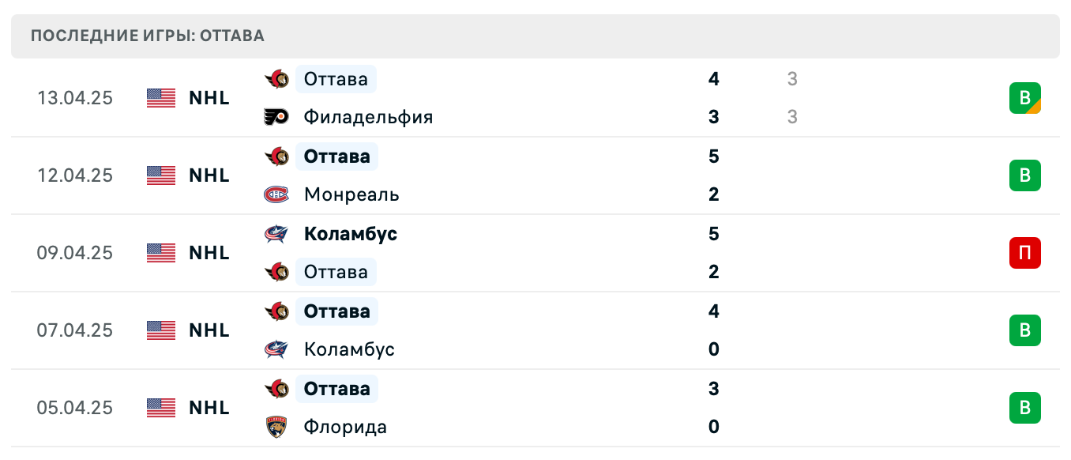Select the Philadelphia Flyers logo
1071x460 pixels.
(276, 117)
